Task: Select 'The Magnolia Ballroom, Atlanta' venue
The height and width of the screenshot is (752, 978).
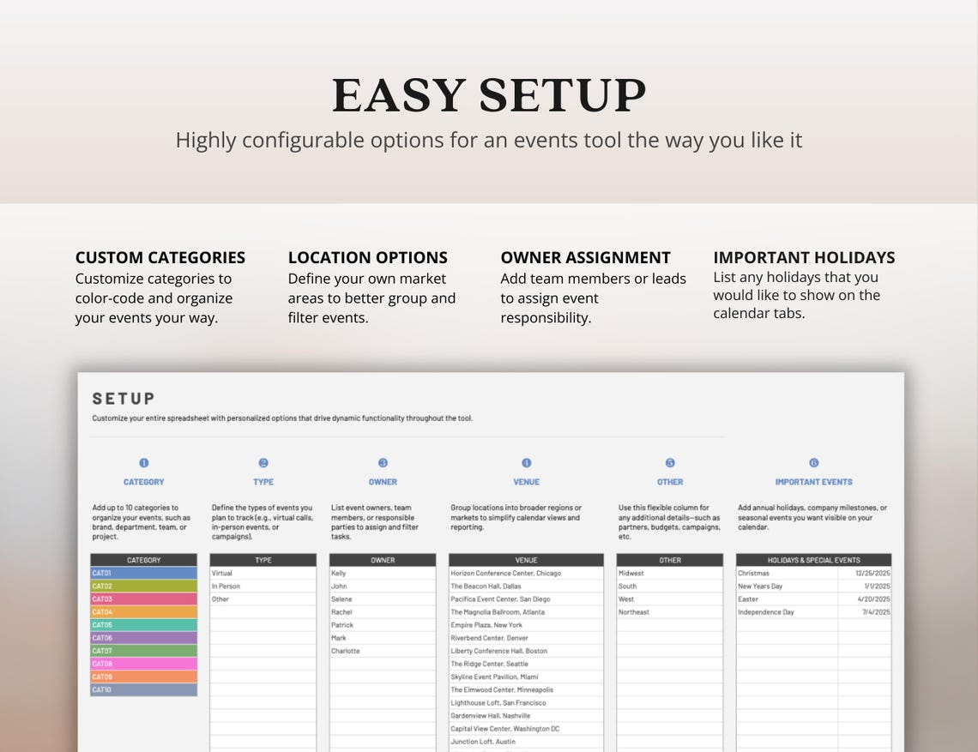Action: coord(527,611)
